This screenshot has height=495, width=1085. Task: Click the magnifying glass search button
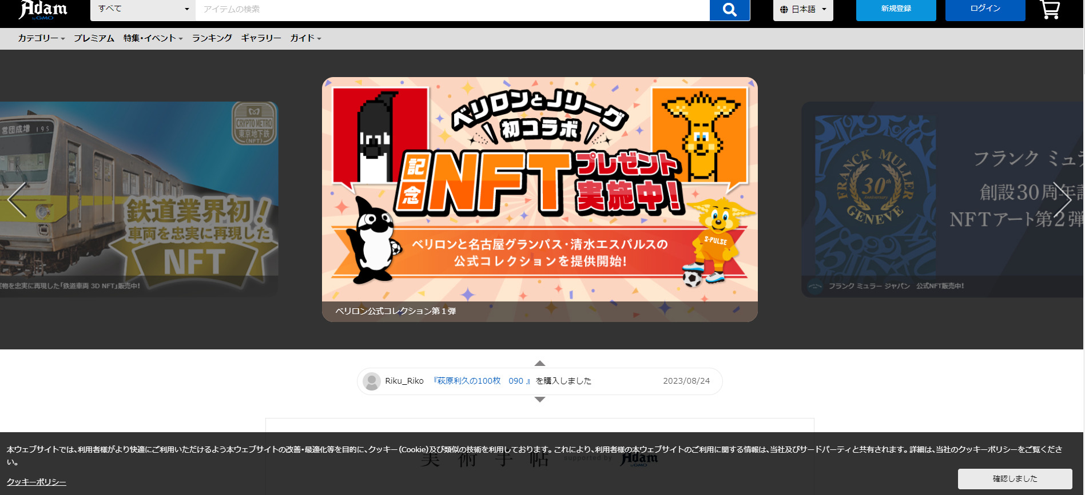(x=729, y=10)
